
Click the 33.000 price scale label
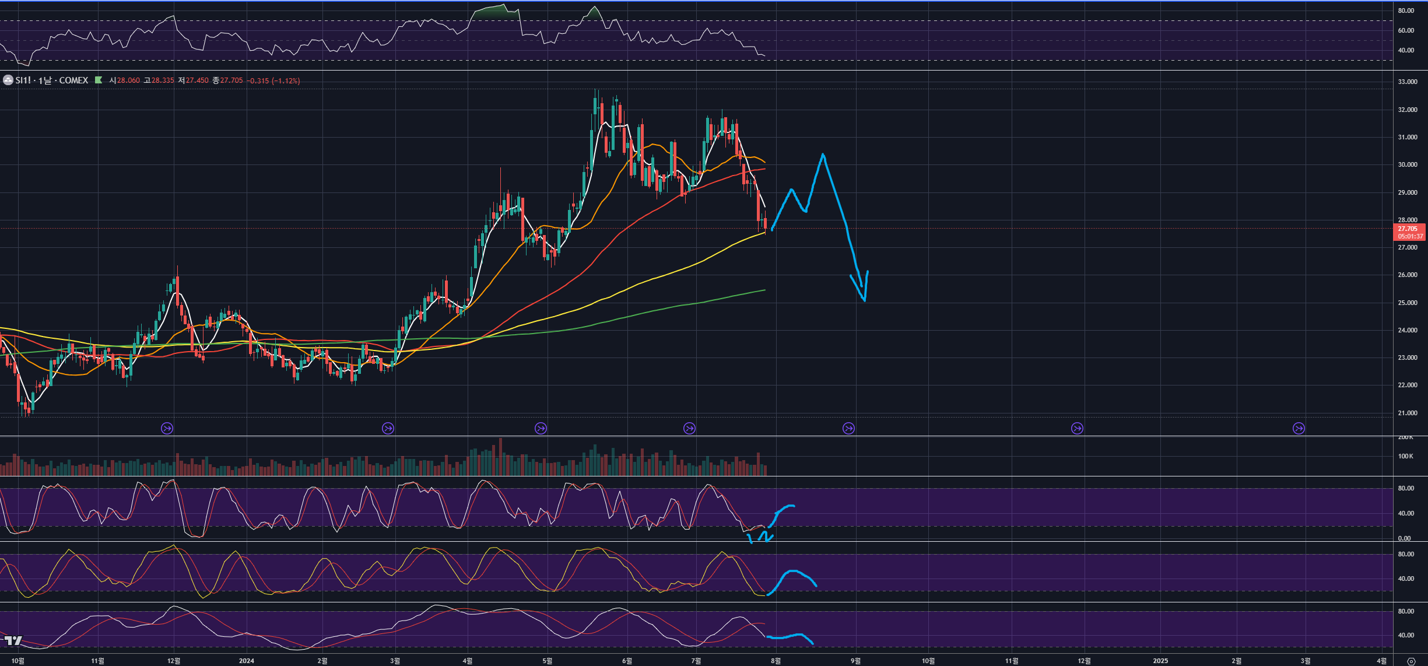tap(1408, 82)
